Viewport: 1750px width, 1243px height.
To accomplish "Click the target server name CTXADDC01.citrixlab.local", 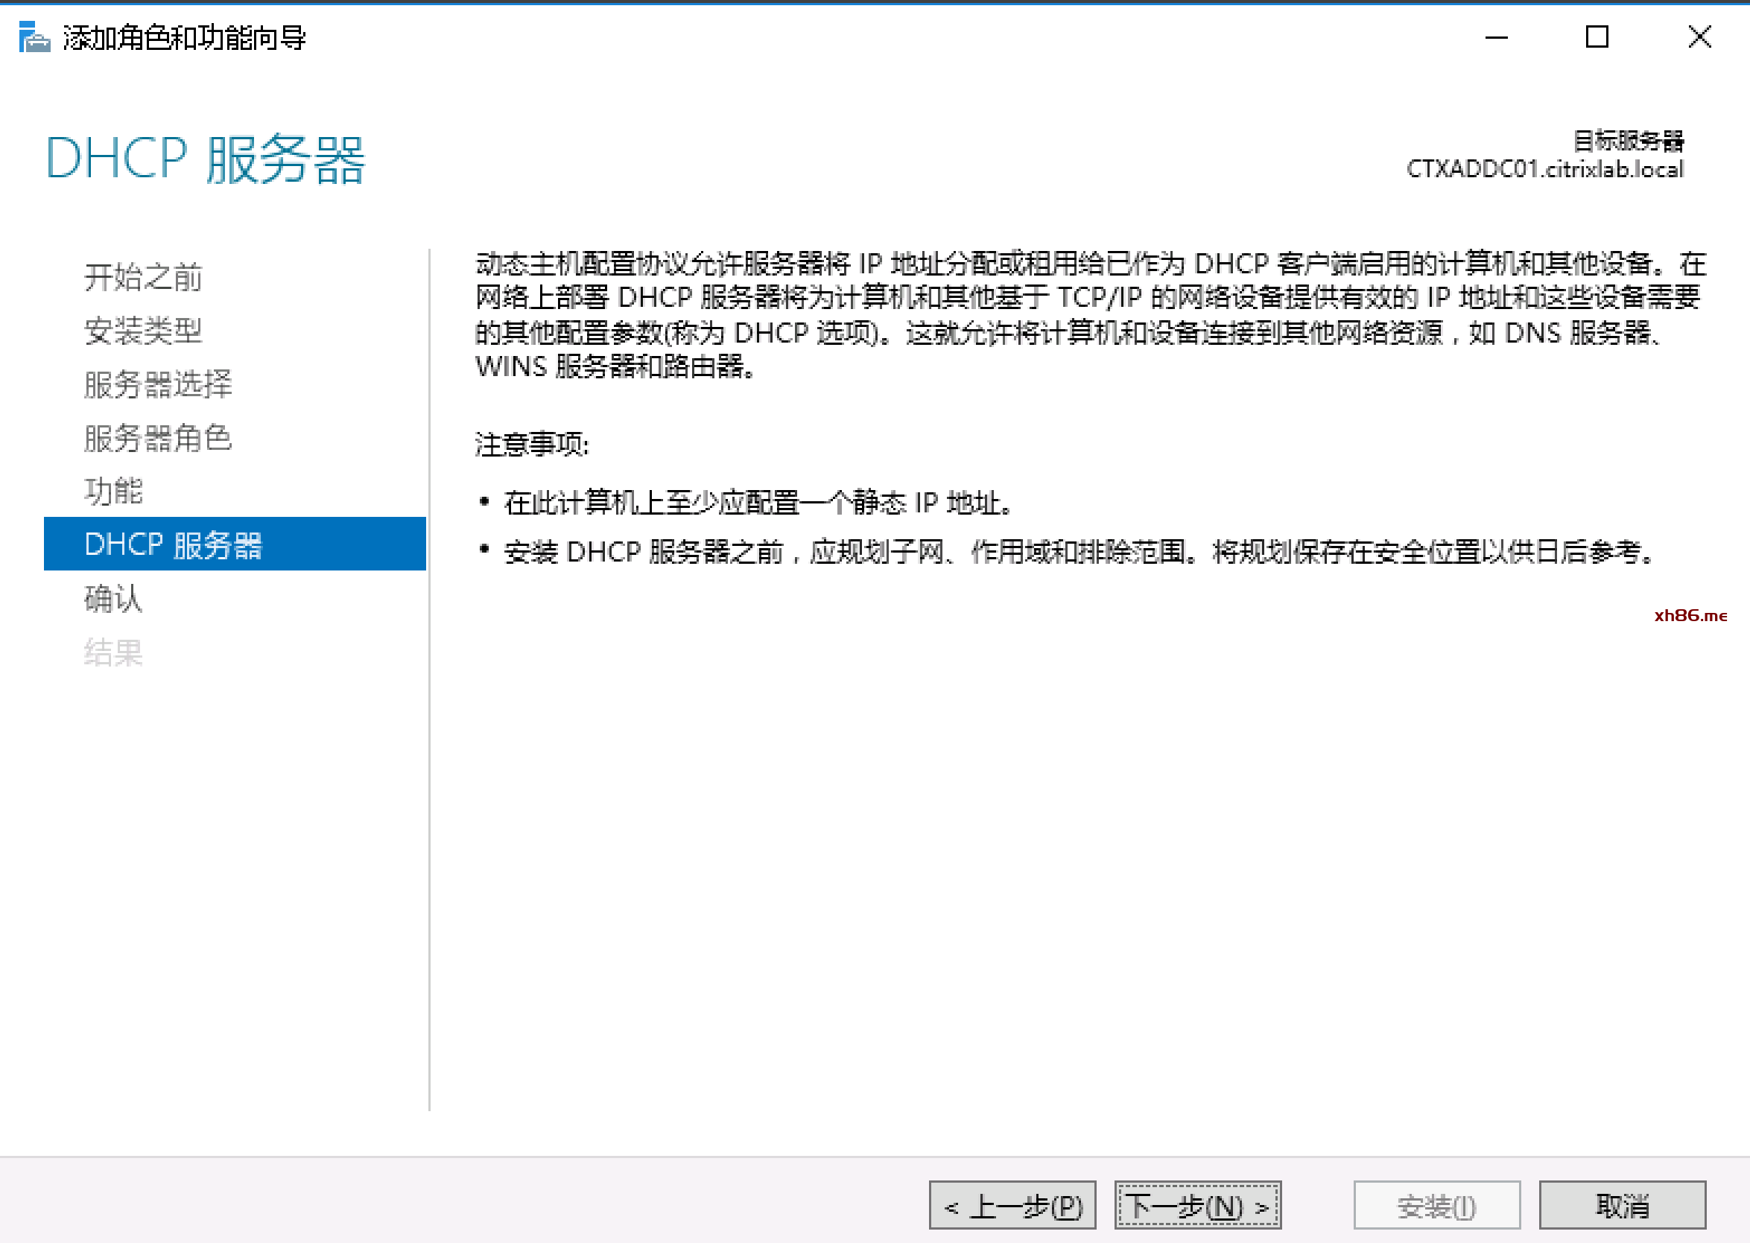I will click(x=1544, y=169).
